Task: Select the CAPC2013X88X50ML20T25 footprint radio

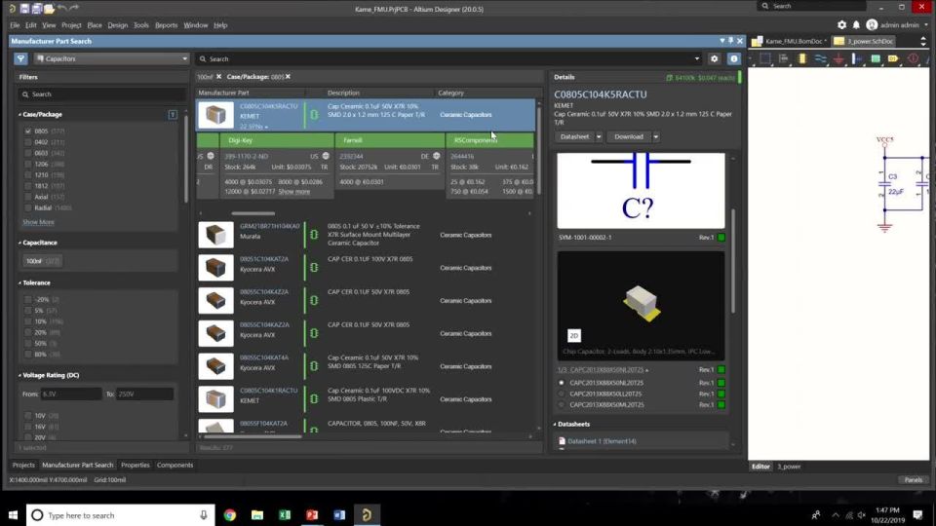Action: tap(562, 405)
